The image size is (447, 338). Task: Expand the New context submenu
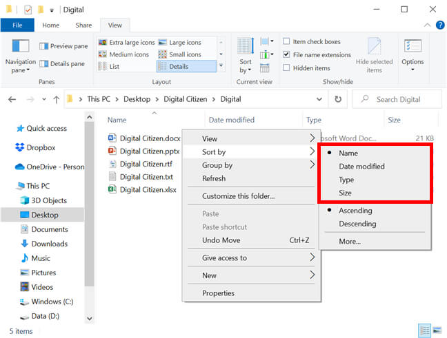251,275
